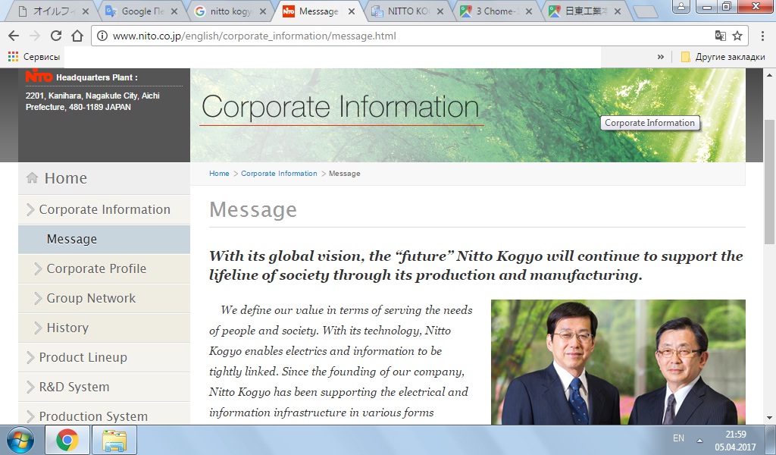The image size is (776, 455).
Task: Show hidden system tray icons
Action: [x=699, y=440]
